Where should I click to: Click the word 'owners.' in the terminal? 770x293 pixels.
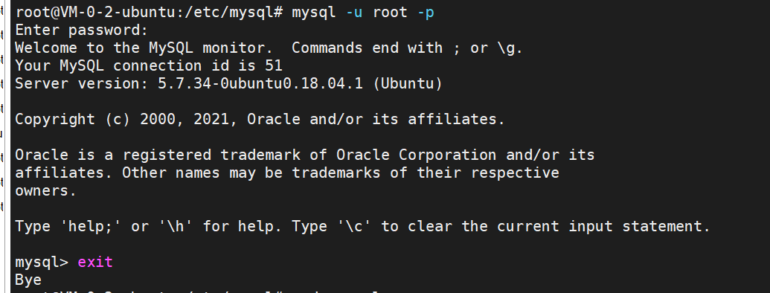pos(45,191)
